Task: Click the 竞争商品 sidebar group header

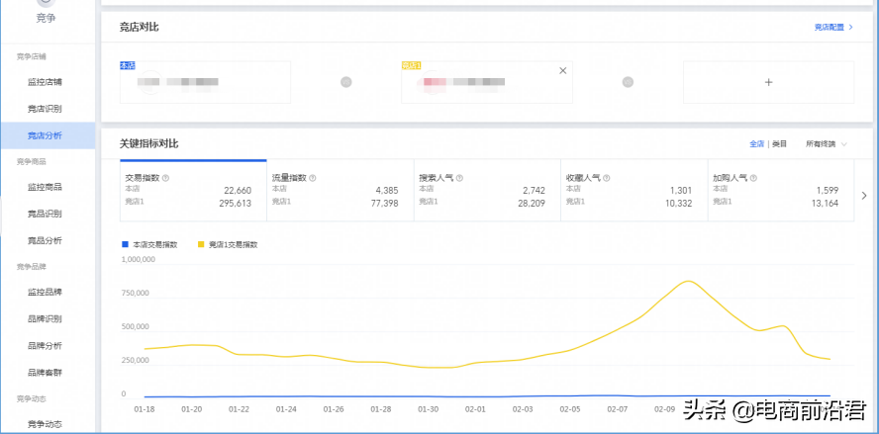Action: click(x=32, y=162)
